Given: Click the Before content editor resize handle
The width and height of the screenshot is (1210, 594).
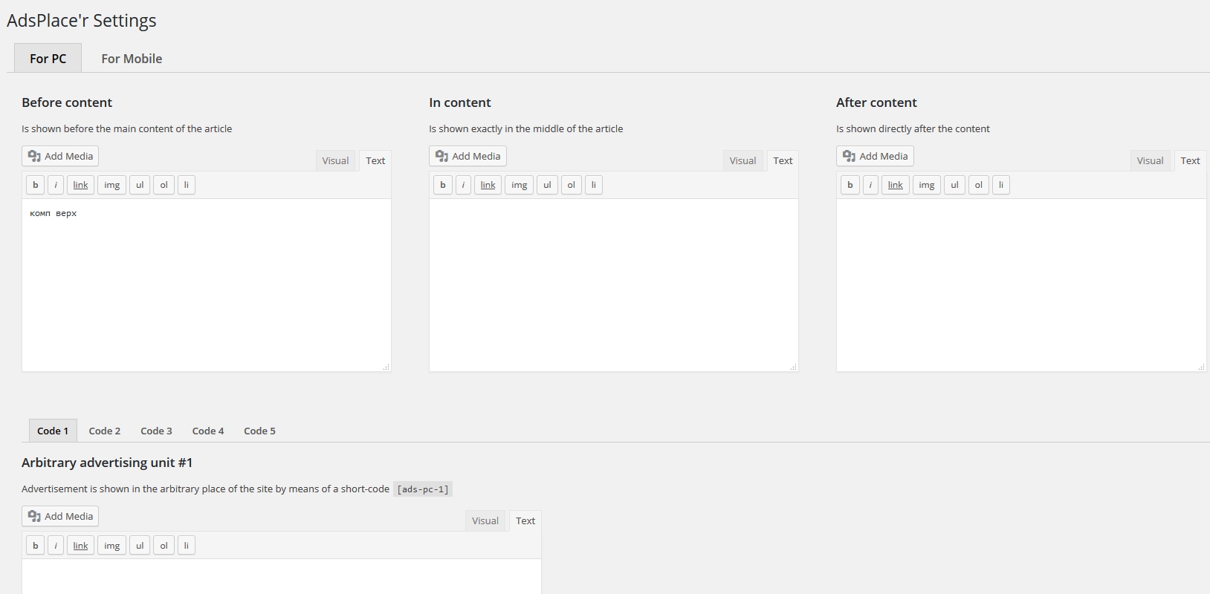Looking at the screenshot, I should coord(386,367).
